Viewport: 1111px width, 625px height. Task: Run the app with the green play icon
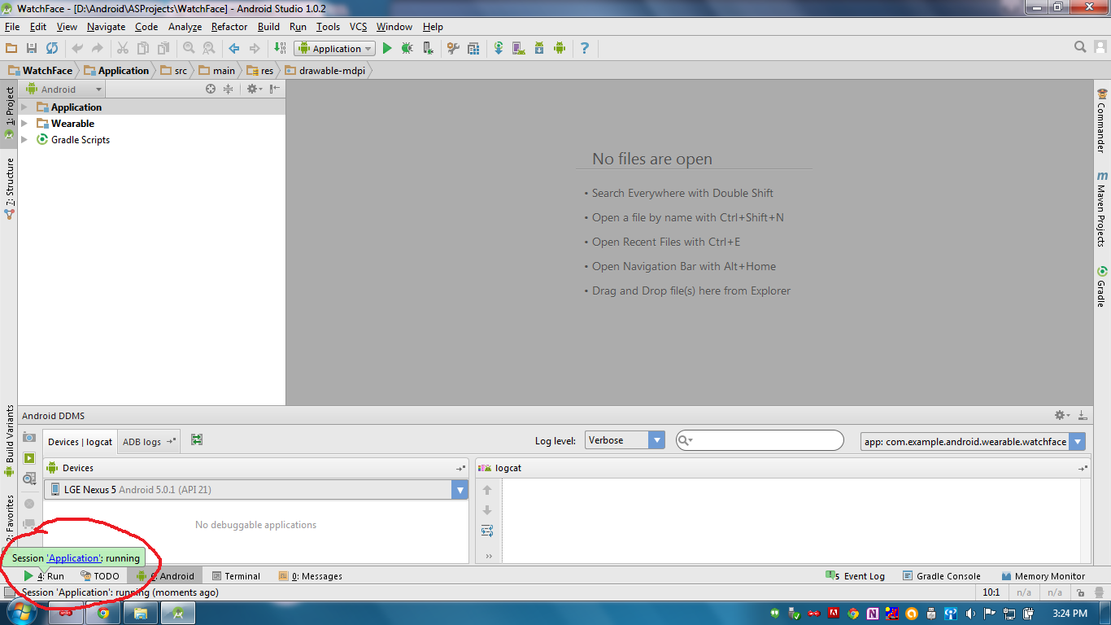pyautogui.click(x=387, y=49)
